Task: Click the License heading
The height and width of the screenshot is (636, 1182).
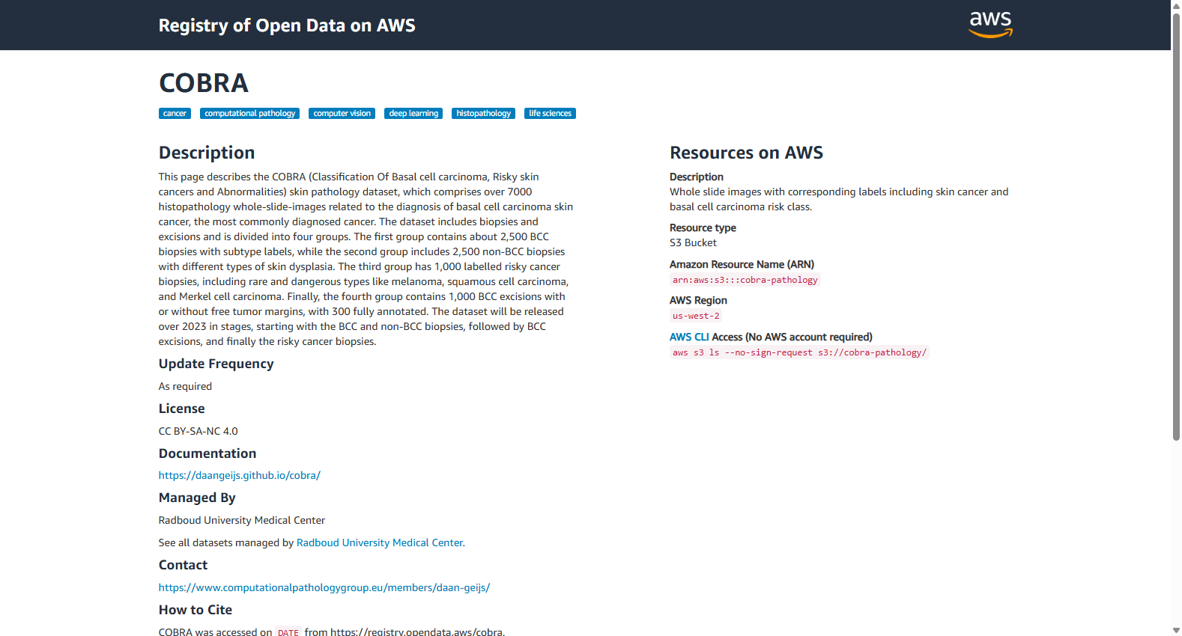Action: point(182,409)
